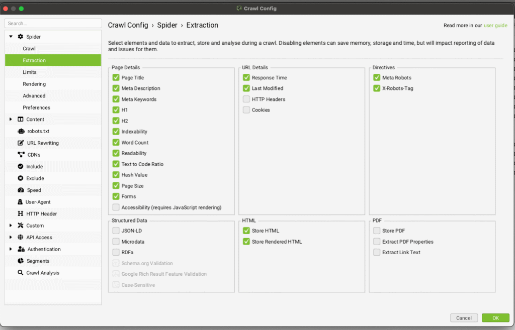Click the CDNs network icon
This screenshot has width=515, height=330.
tap(21, 155)
